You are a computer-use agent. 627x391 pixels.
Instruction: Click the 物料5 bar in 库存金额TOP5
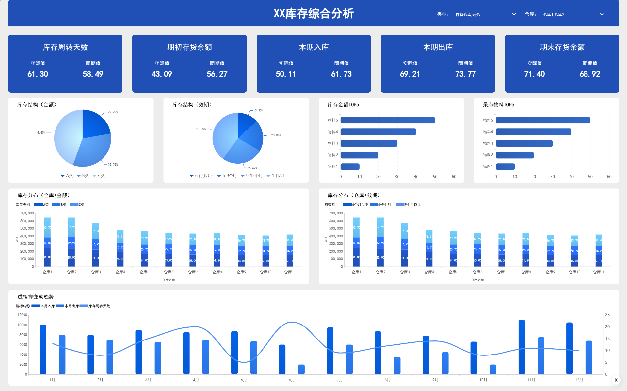click(x=388, y=120)
